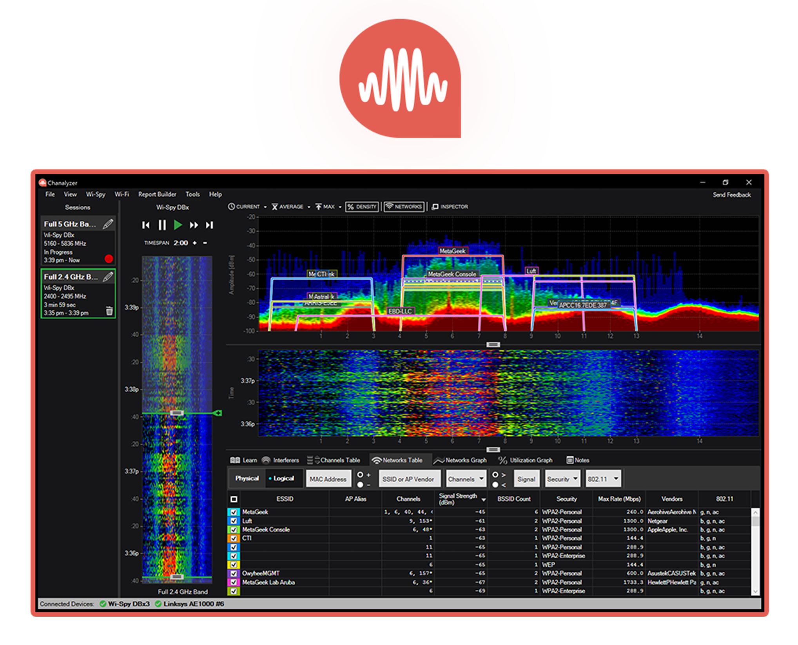This screenshot has height=645, width=798.
Task: Click the MAC Address filter field
Action: [x=328, y=479]
